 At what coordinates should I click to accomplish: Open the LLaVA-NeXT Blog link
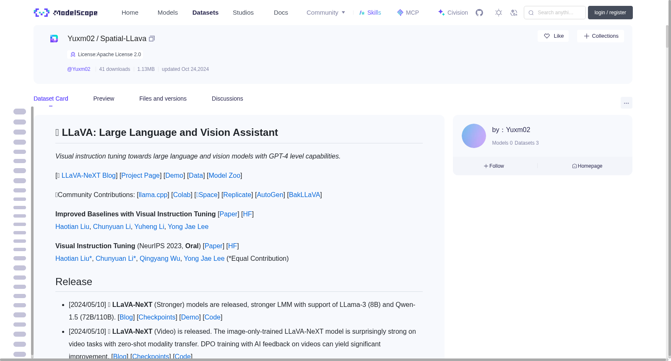[x=88, y=176]
